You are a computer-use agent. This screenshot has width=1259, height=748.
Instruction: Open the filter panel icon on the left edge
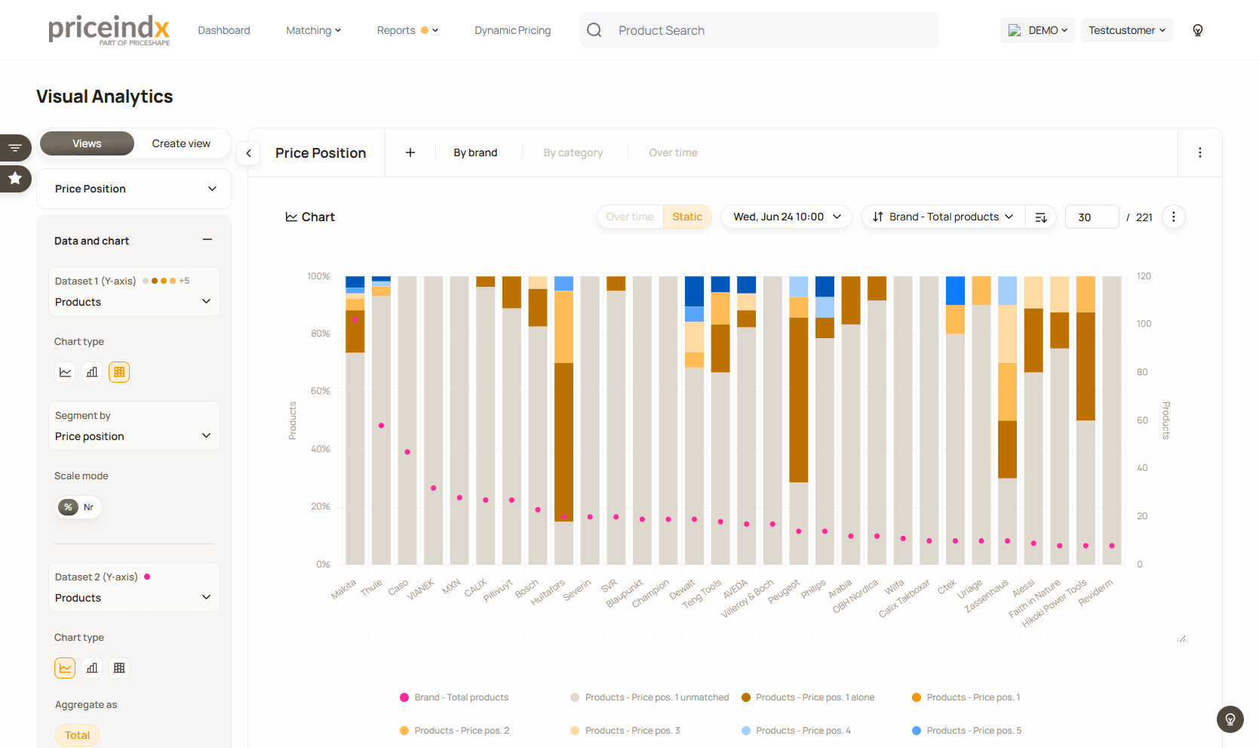point(15,148)
